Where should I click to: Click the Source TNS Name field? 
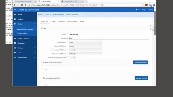pos(85,46)
